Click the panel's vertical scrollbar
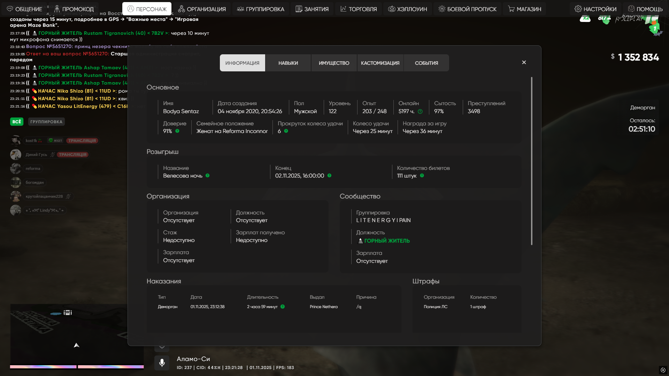 tap(532, 161)
